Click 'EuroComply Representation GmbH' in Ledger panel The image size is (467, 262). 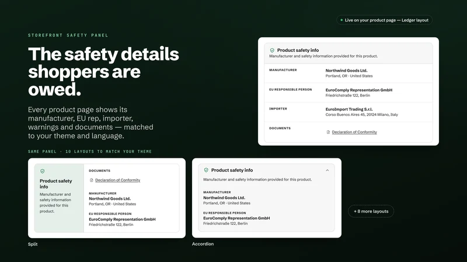coord(359,90)
